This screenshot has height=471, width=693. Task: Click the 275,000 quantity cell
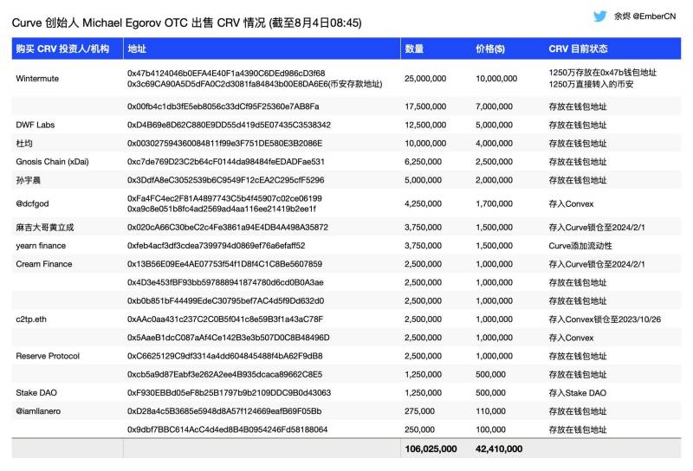[419, 411]
